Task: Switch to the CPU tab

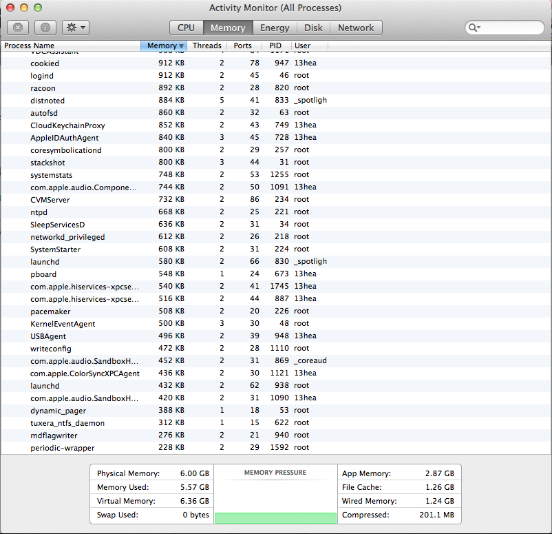Action: pyautogui.click(x=187, y=28)
